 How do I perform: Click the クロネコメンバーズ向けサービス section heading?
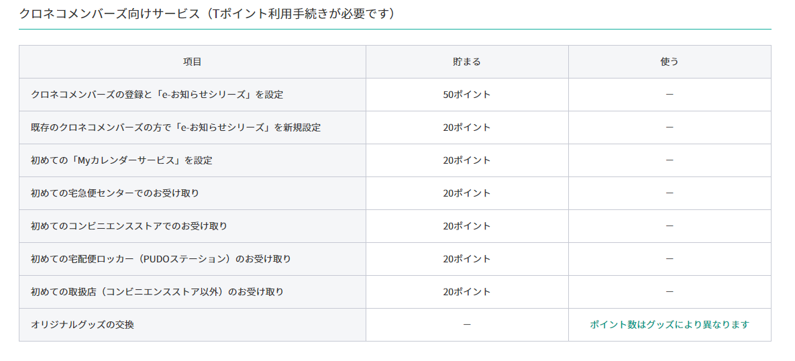(x=207, y=13)
